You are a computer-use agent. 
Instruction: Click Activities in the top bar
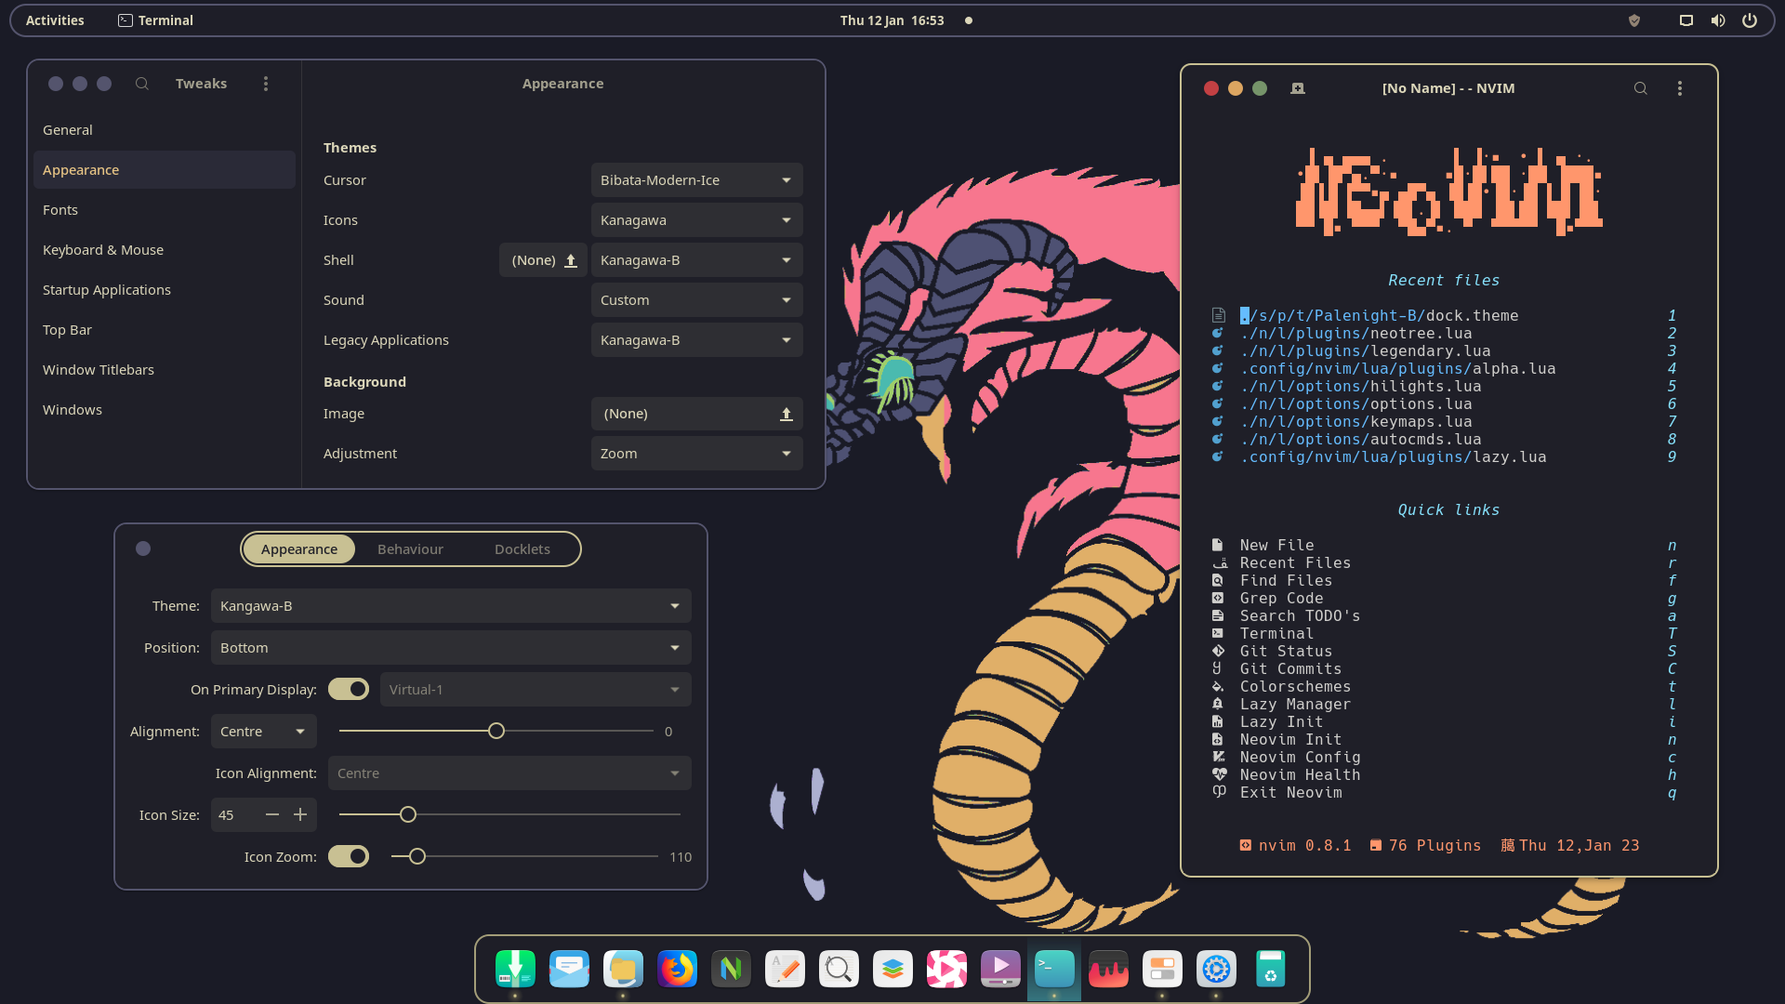pyautogui.click(x=55, y=20)
